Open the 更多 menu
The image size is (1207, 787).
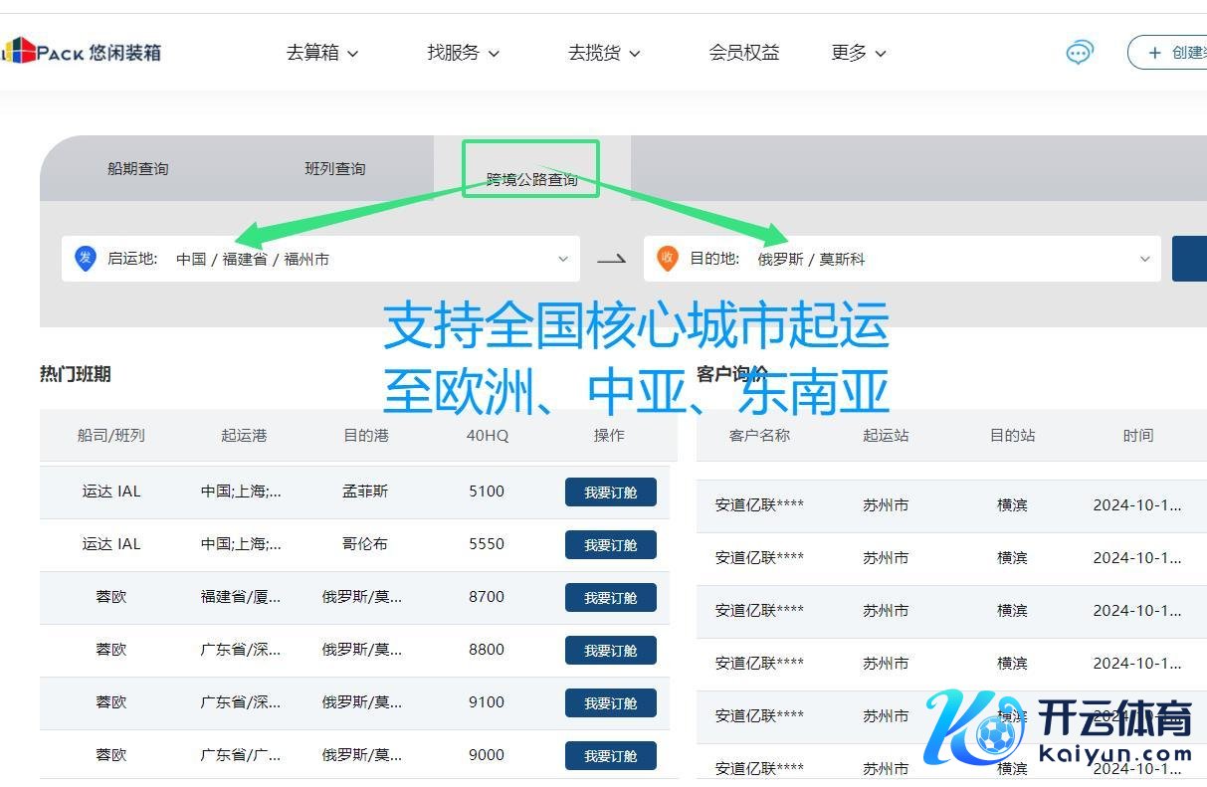[858, 53]
